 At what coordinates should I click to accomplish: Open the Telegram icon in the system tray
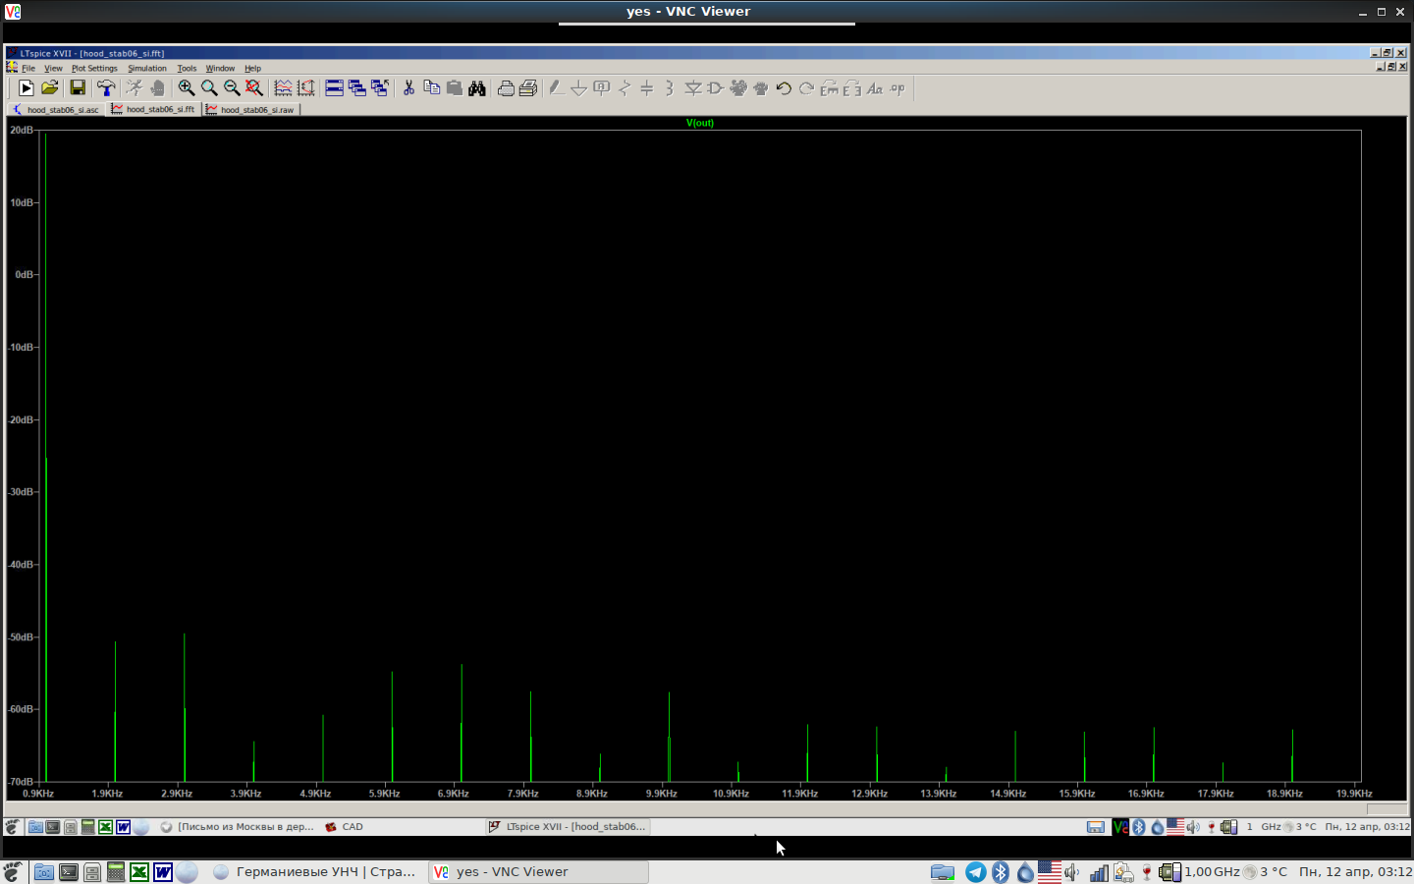click(975, 872)
